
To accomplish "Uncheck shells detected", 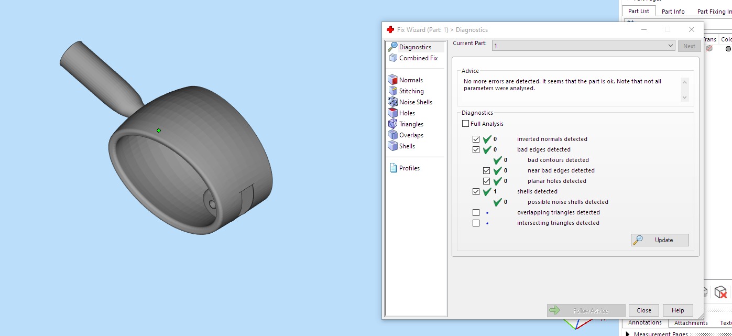I will tap(476, 192).
